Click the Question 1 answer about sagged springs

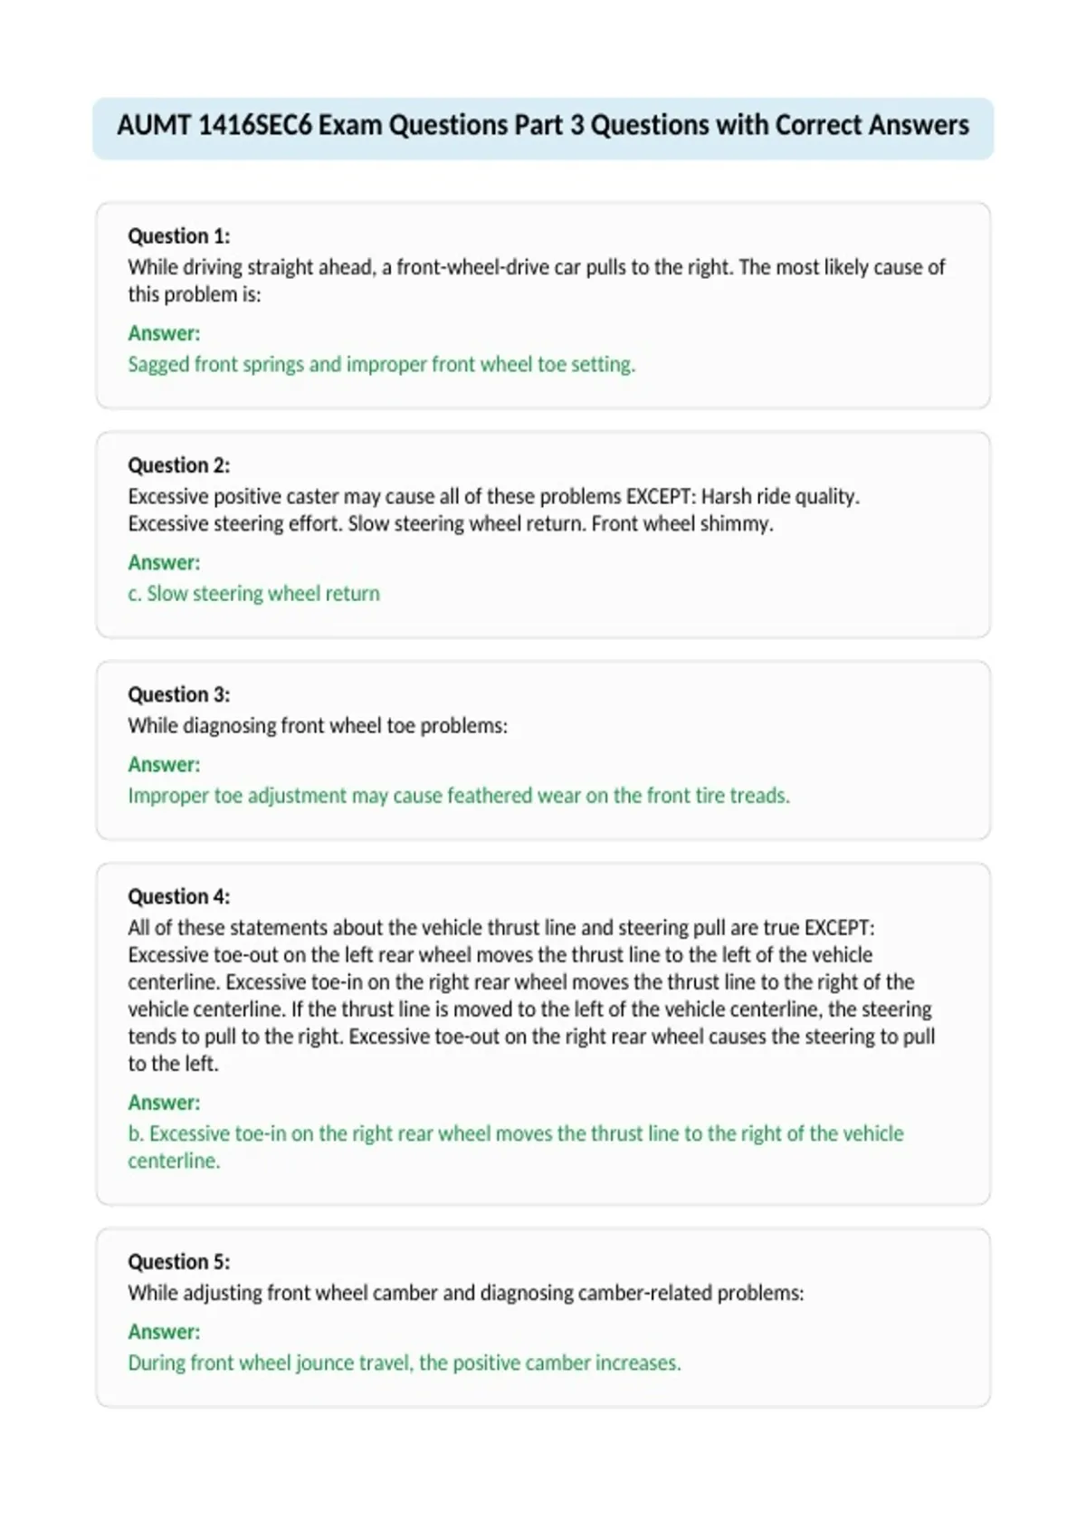(381, 364)
